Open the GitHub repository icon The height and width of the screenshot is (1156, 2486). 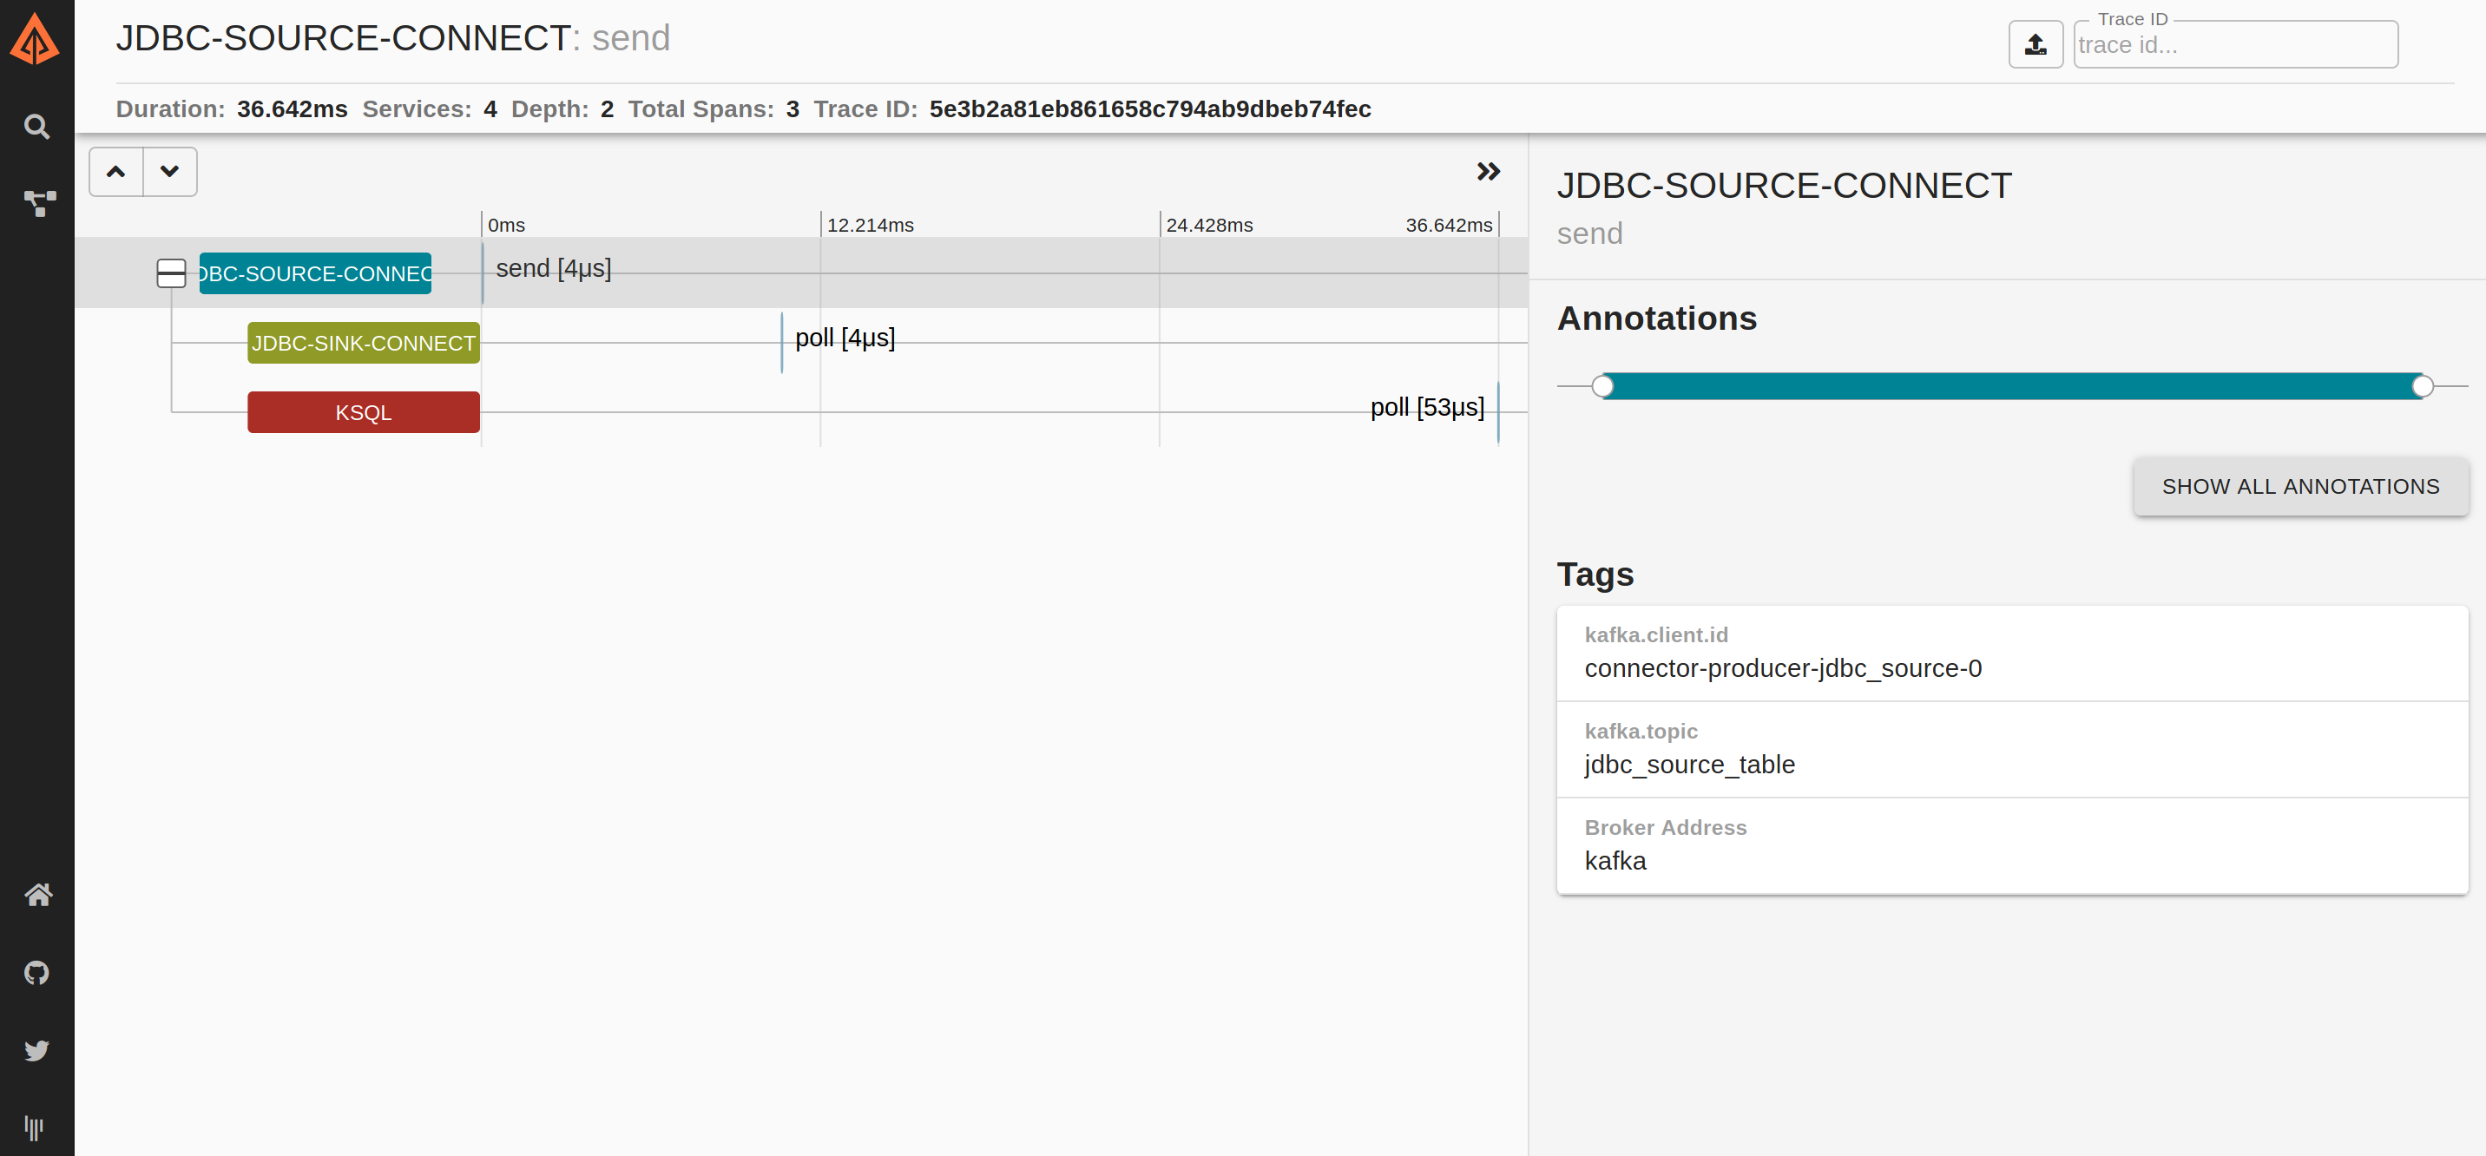point(36,972)
